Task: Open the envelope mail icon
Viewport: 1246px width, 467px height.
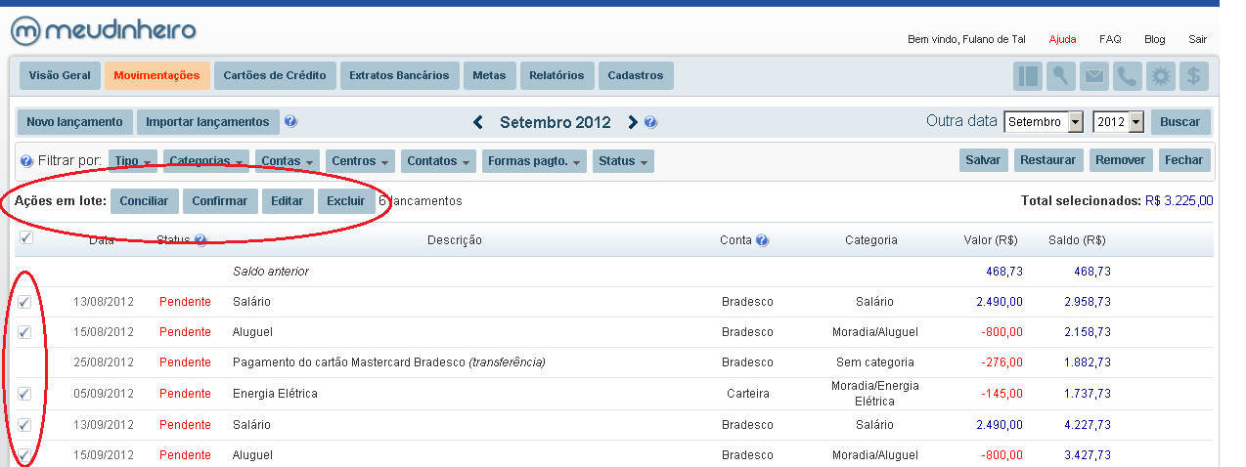Action: pyautogui.click(x=1093, y=76)
